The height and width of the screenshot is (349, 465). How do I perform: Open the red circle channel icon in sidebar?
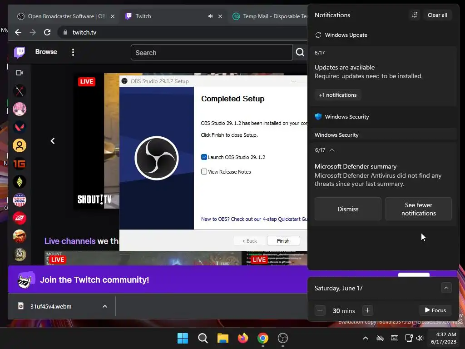20,218
